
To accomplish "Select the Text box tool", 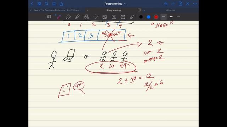I will click(x=123, y=17).
